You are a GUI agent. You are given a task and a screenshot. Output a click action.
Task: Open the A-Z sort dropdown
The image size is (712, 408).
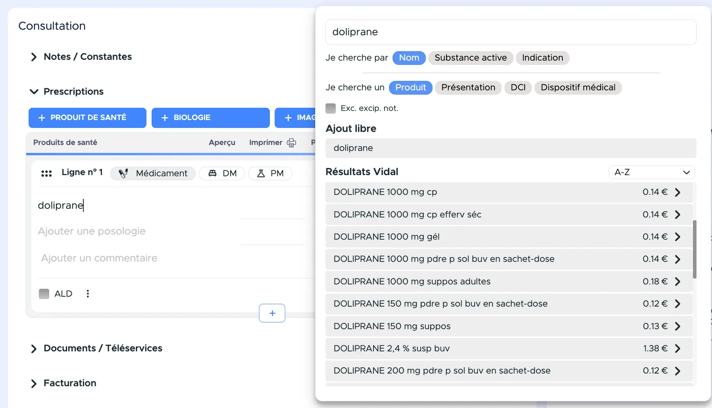point(652,172)
